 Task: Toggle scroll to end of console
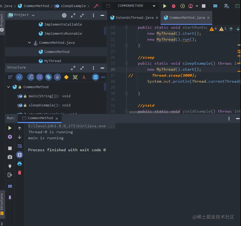20,155
